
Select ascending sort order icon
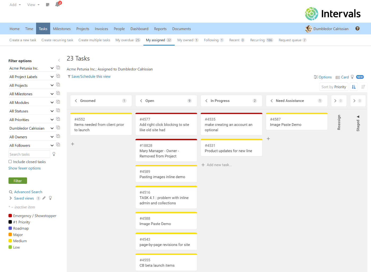353,87
